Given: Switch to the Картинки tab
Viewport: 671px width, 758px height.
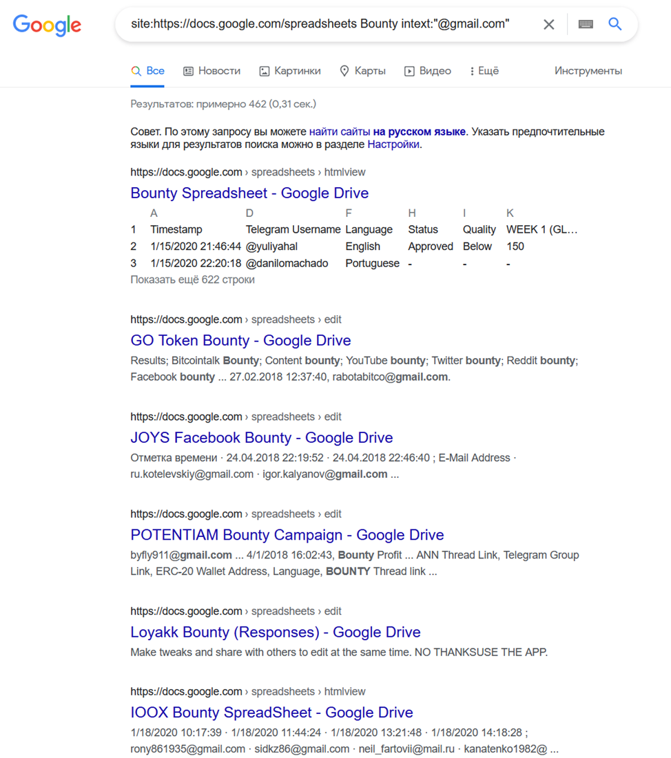Looking at the screenshot, I should click(290, 71).
